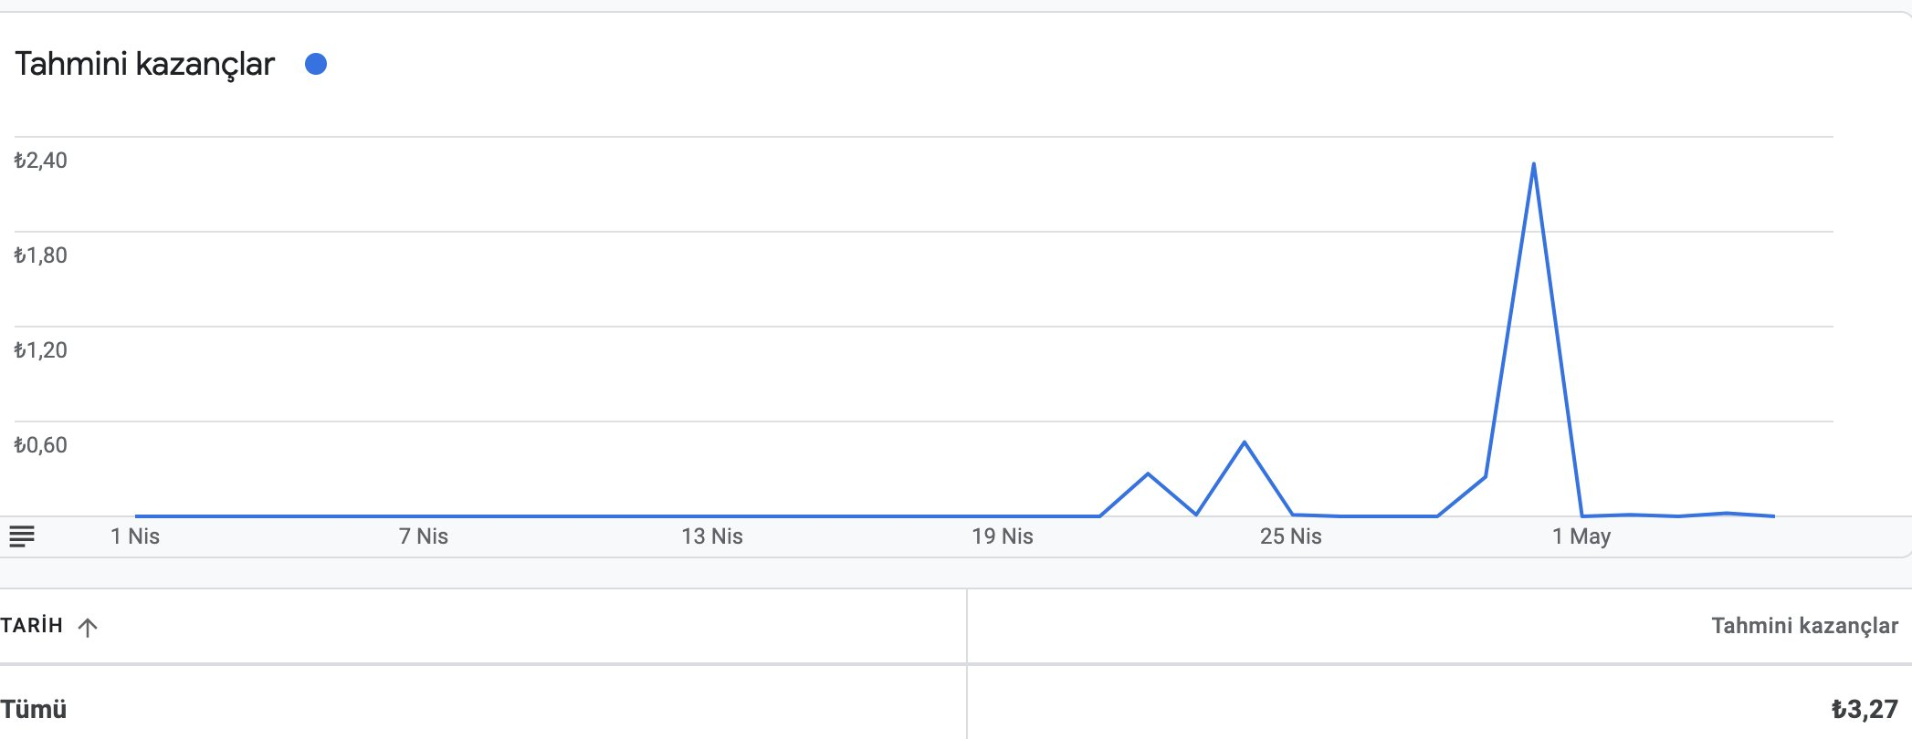
Task: Open the chart legend menu icon
Action: [x=22, y=536]
